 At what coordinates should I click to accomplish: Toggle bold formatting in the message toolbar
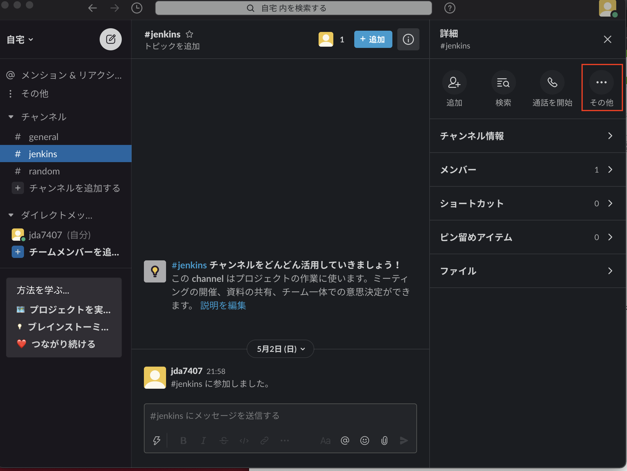coord(183,441)
